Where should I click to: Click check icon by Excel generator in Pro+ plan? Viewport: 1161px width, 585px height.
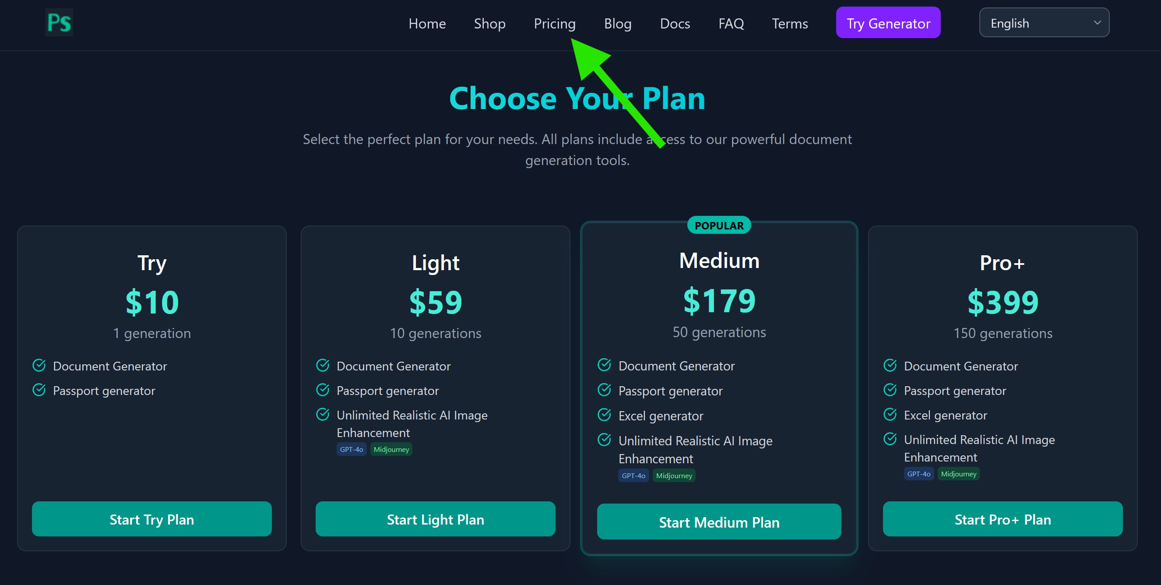tap(890, 414)
